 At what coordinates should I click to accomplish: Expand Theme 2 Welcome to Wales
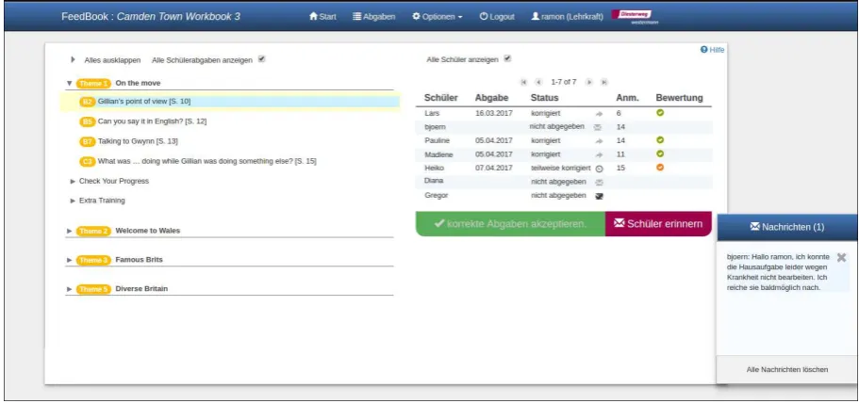69,231
